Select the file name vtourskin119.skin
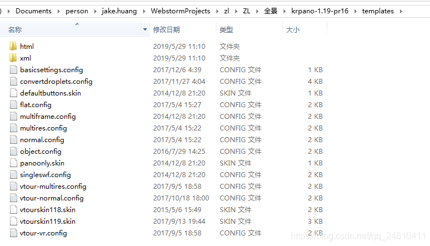The height and width of the screenshot is (246, 430). [x=48, y=222]
